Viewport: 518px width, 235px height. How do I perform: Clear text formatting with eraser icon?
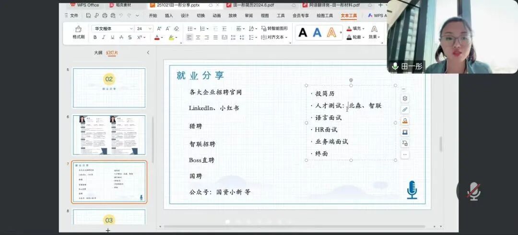(176, 29)
